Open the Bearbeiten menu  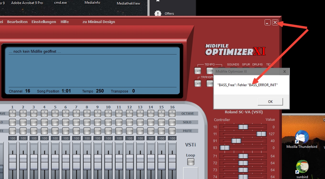(17, 22)
